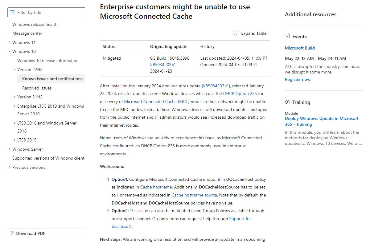
Task: Select Message center in sidebar
Action: click(27, 33)
